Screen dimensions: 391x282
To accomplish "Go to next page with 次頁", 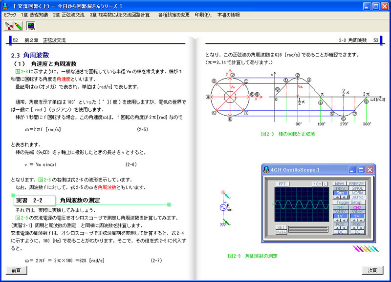I will tap(372, 270).
